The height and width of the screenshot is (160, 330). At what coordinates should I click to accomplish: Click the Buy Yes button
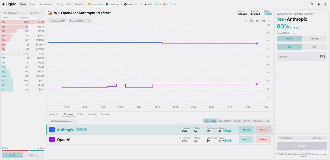point(302,146)
